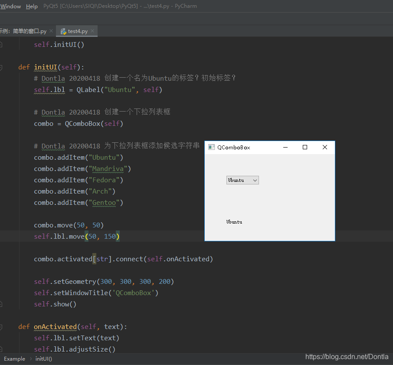Screen dimensions: 393x365
Task: Select initUI() in the breadcrumb bar
Action: (x=44, y=359)
